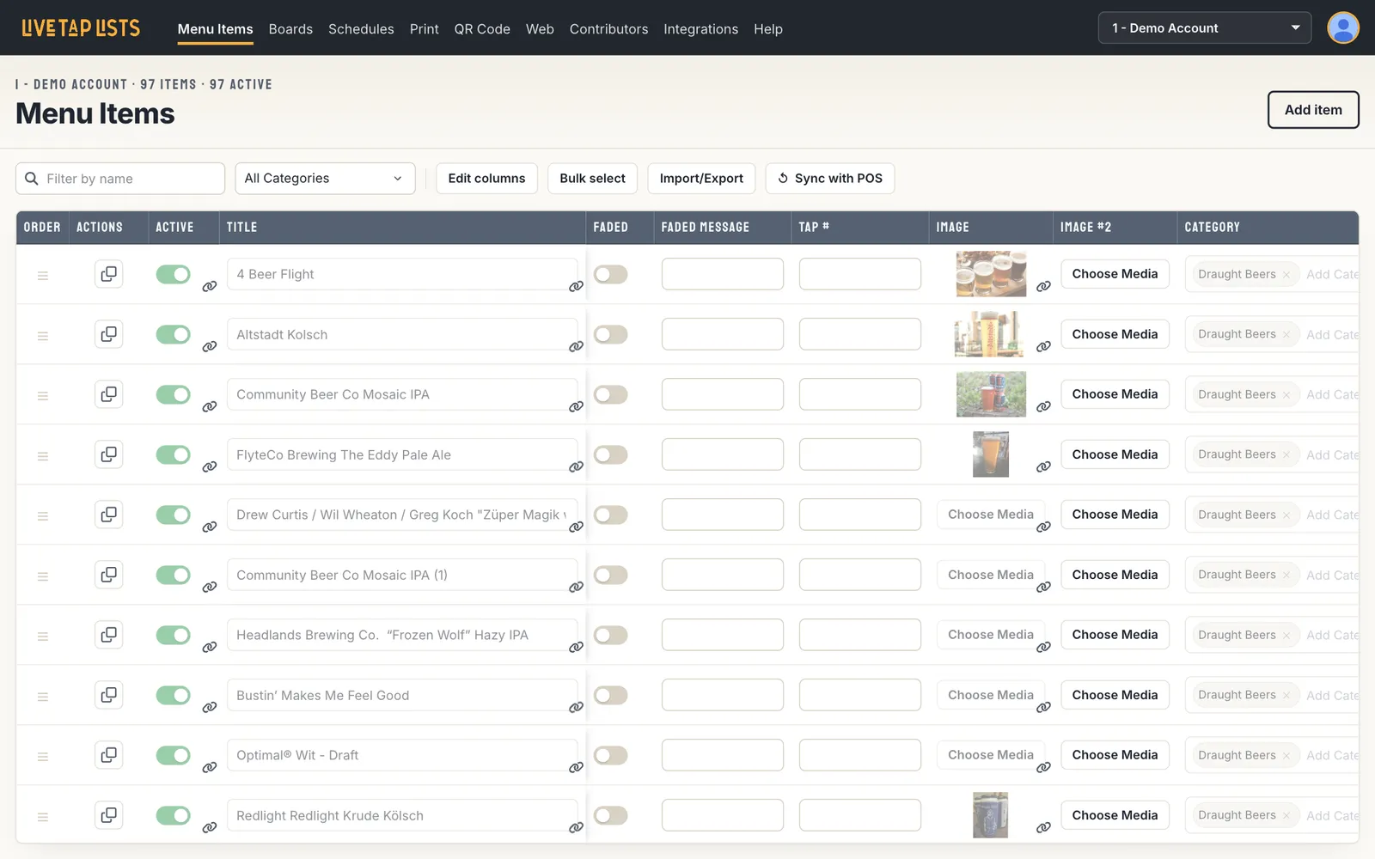Click the Bulk select button
The height and width of the screenshot is (859, 1375).
pyautogui.click(x=592, y=179)
